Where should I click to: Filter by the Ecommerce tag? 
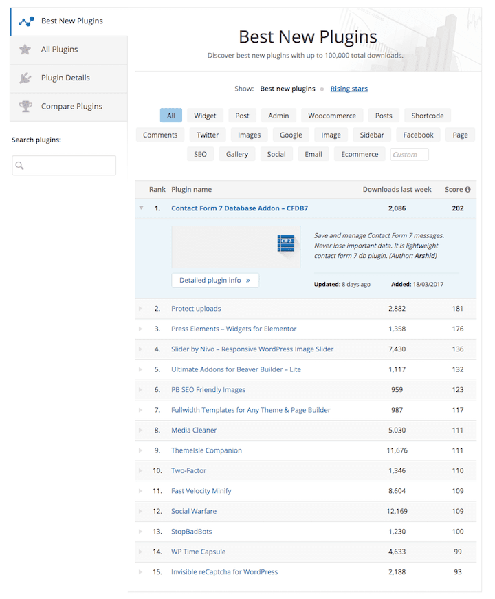tap(360, 154)
